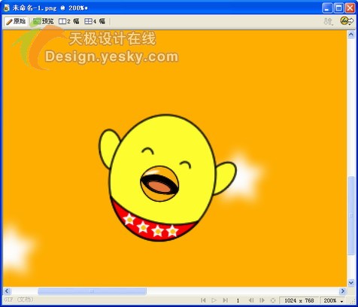Open the 预览 (Preview) tab

pos(43,22)
